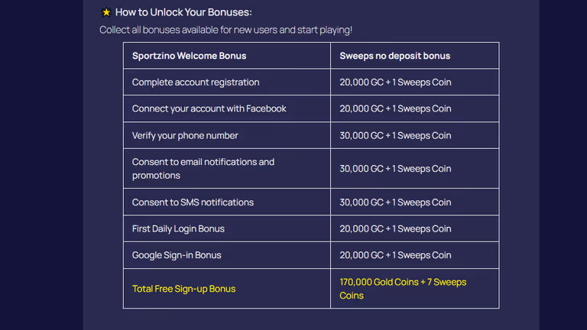
Task: Click the reward value for Google Sign-in Bonus
Action: click(x=395, y=255)
